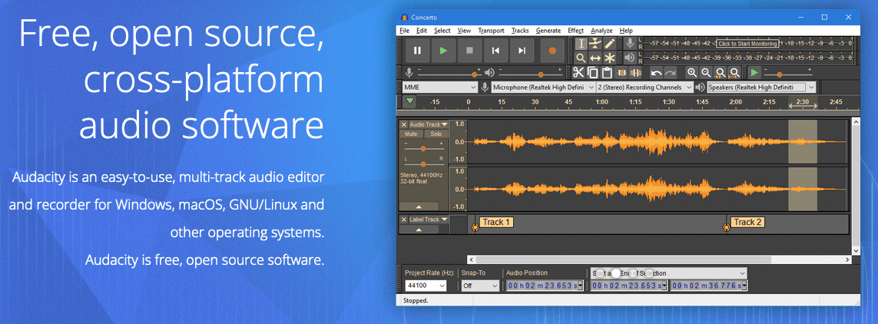Select the Envelope tool

pyautogui.click(x=595, y=44)
